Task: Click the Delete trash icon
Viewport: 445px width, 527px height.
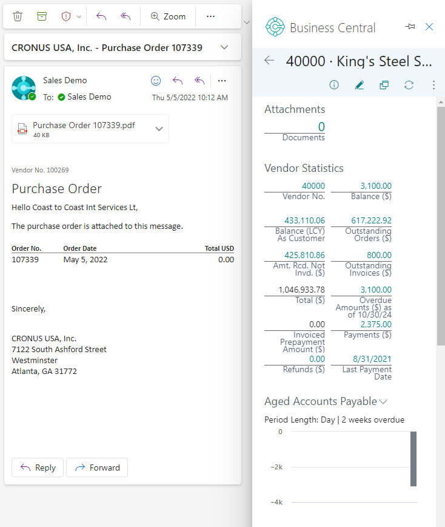Action: [18, 16]
